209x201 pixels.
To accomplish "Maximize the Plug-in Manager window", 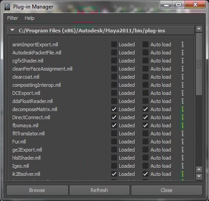I will [x=178, y=4].
